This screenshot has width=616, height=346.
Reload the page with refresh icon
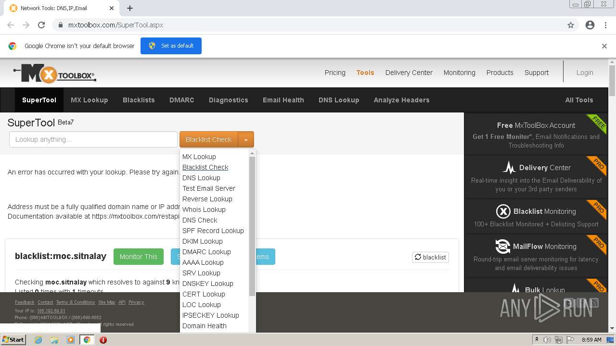click(x=41, y=25)
